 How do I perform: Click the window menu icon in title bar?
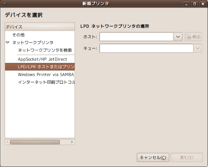(x=5, y=4)
